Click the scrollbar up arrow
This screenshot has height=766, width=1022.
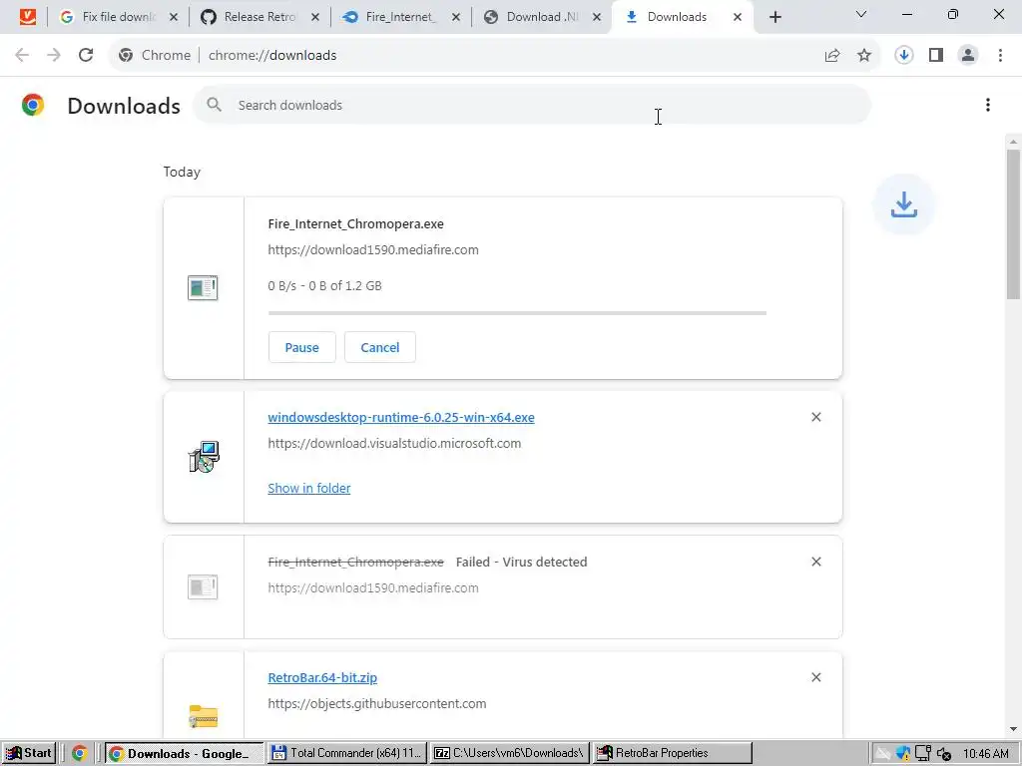(x=1013, y=141)
